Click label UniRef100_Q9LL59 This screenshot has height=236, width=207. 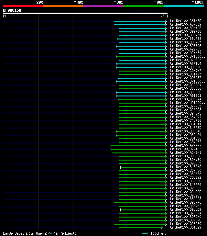[x=186, y=210]
